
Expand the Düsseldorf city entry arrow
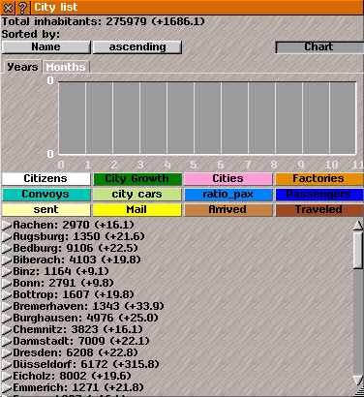[x=7, y=364]
